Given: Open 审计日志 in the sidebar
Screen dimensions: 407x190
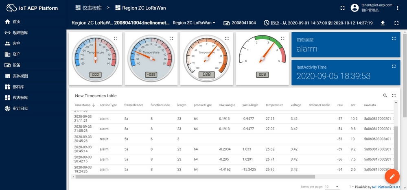Looking at the screenshot, I should click(x=20, y=108).
